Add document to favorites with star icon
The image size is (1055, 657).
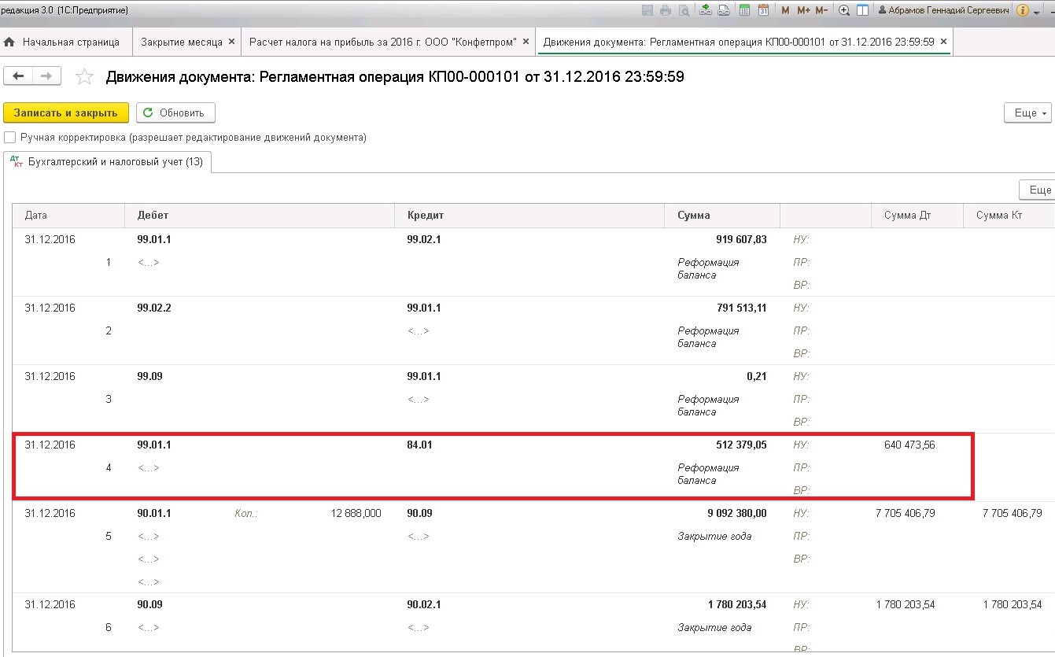coord(83,76)
